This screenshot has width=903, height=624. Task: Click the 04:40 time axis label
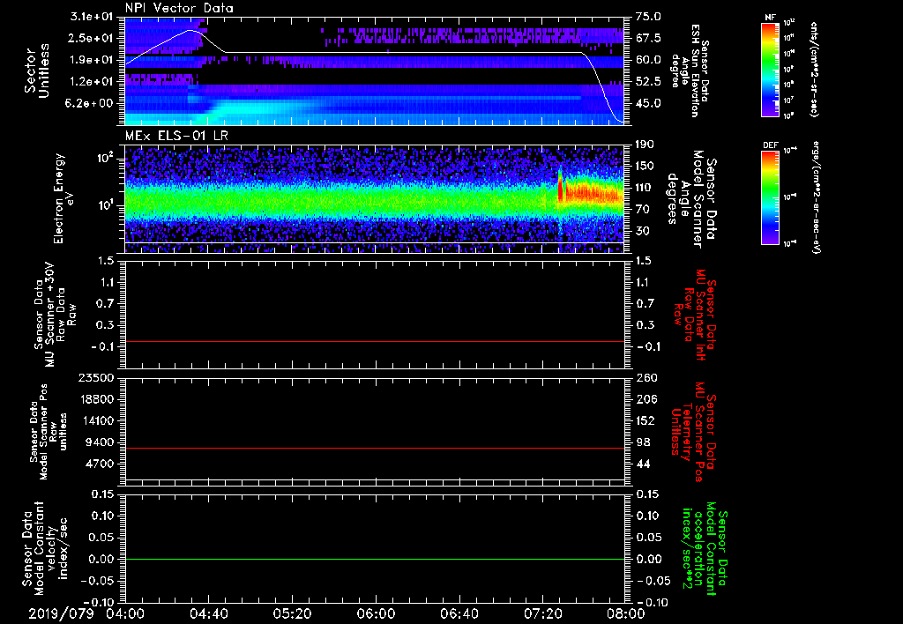(208, 613)
